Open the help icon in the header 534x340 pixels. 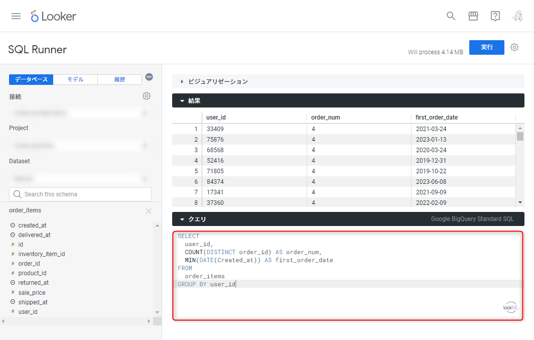click(495, 16)
